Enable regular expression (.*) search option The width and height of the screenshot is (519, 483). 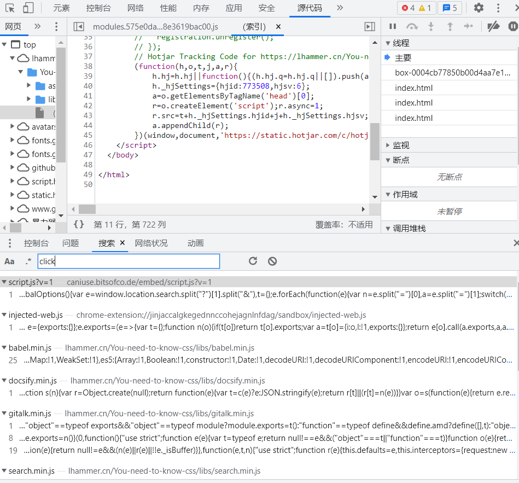coord(28,261)
